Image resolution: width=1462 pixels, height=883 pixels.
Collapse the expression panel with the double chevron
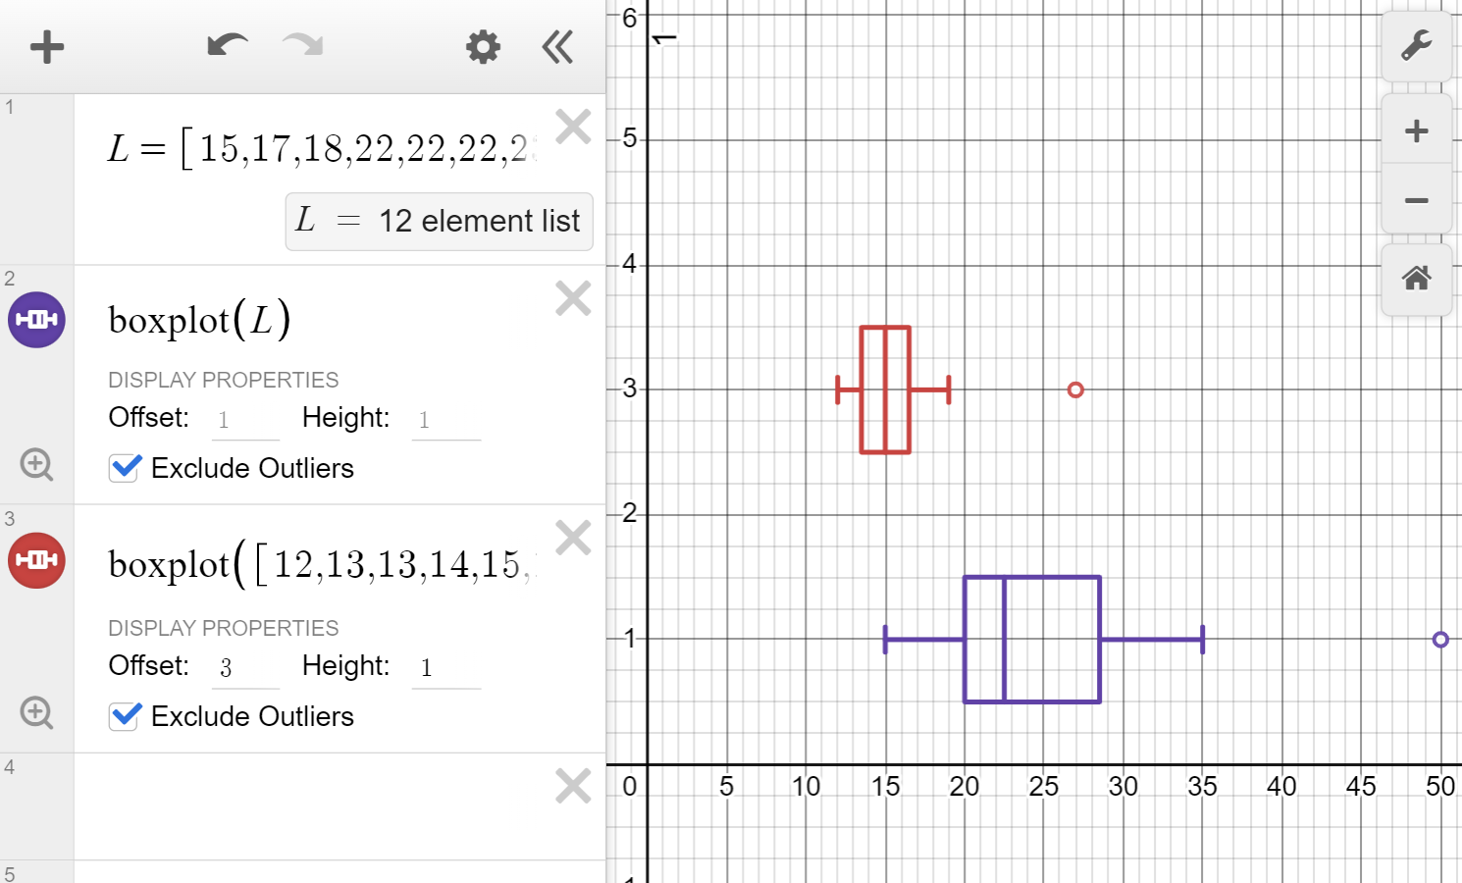(555, 46)
